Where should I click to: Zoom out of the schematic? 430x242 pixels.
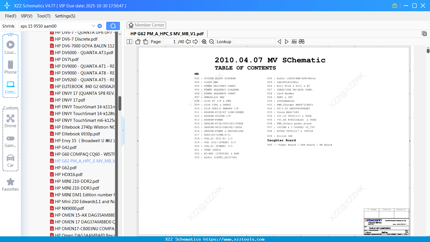coord(212,42)
